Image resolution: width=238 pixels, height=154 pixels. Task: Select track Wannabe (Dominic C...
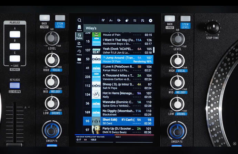point(119,103)
